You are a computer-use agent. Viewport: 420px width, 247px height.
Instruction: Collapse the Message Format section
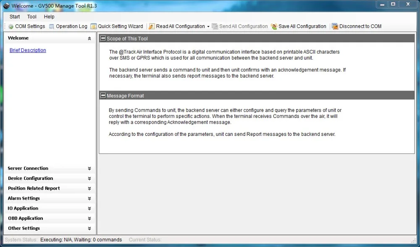click(103, 95)
